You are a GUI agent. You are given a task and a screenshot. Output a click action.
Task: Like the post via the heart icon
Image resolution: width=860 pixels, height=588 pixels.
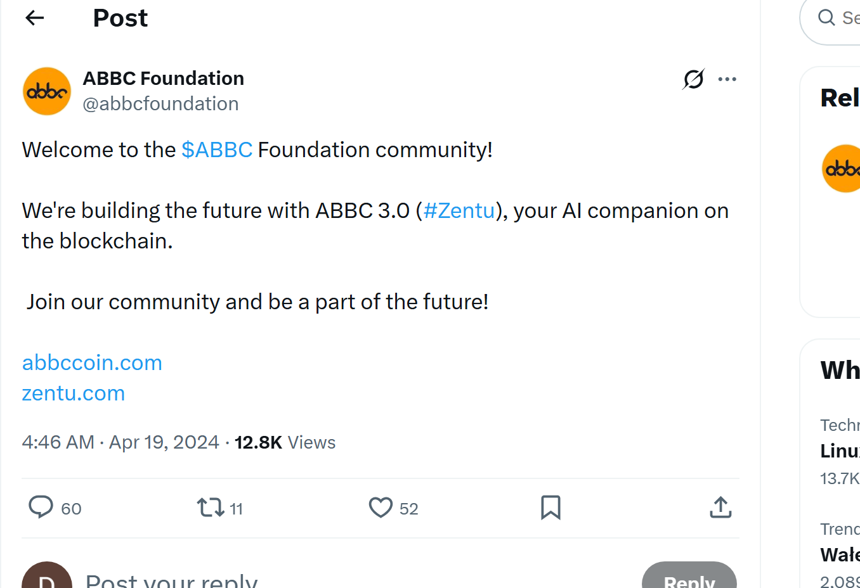381,508
